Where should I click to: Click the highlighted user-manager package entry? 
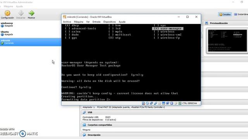pos(168,29)
